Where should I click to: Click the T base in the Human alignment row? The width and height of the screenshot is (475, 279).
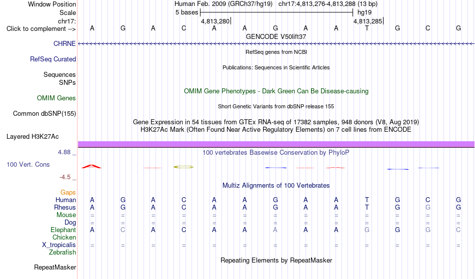367,200
